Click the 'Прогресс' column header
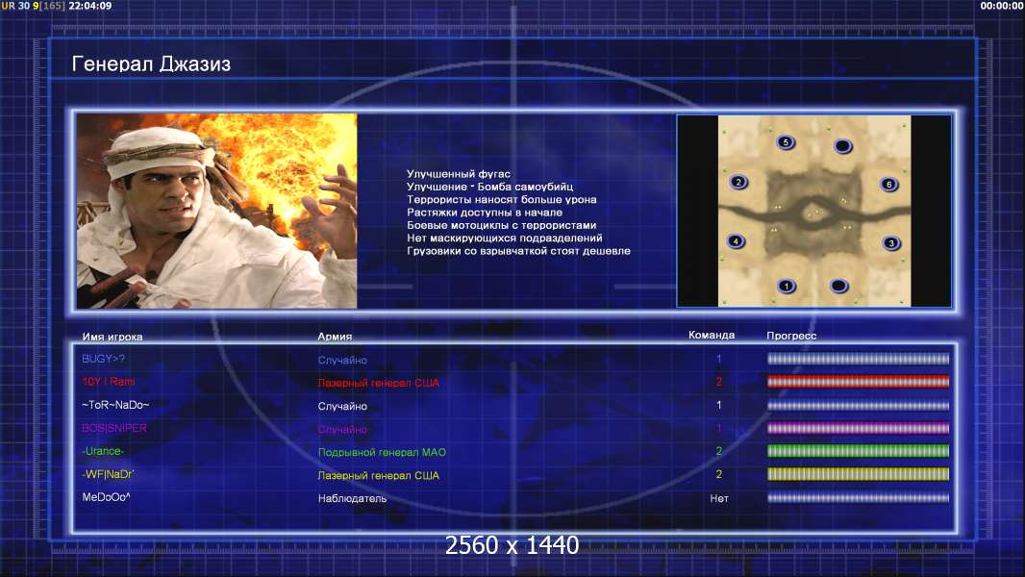Image resolution: width=1025 pixels, height=577 pixels. pyautogui.click(x=791, y=336)
